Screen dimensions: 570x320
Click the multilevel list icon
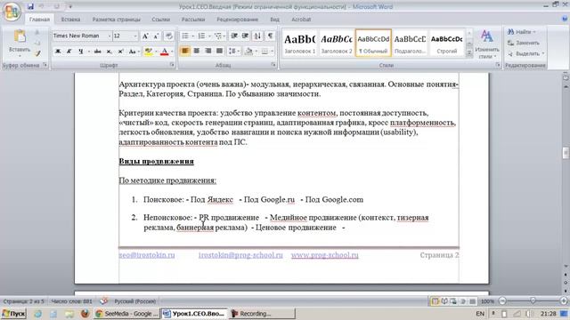point(217,36)
